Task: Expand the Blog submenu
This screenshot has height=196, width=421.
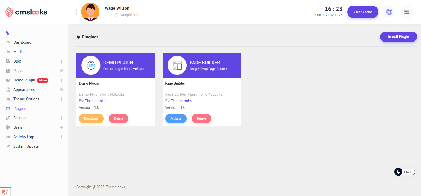Action: [61, 61]
